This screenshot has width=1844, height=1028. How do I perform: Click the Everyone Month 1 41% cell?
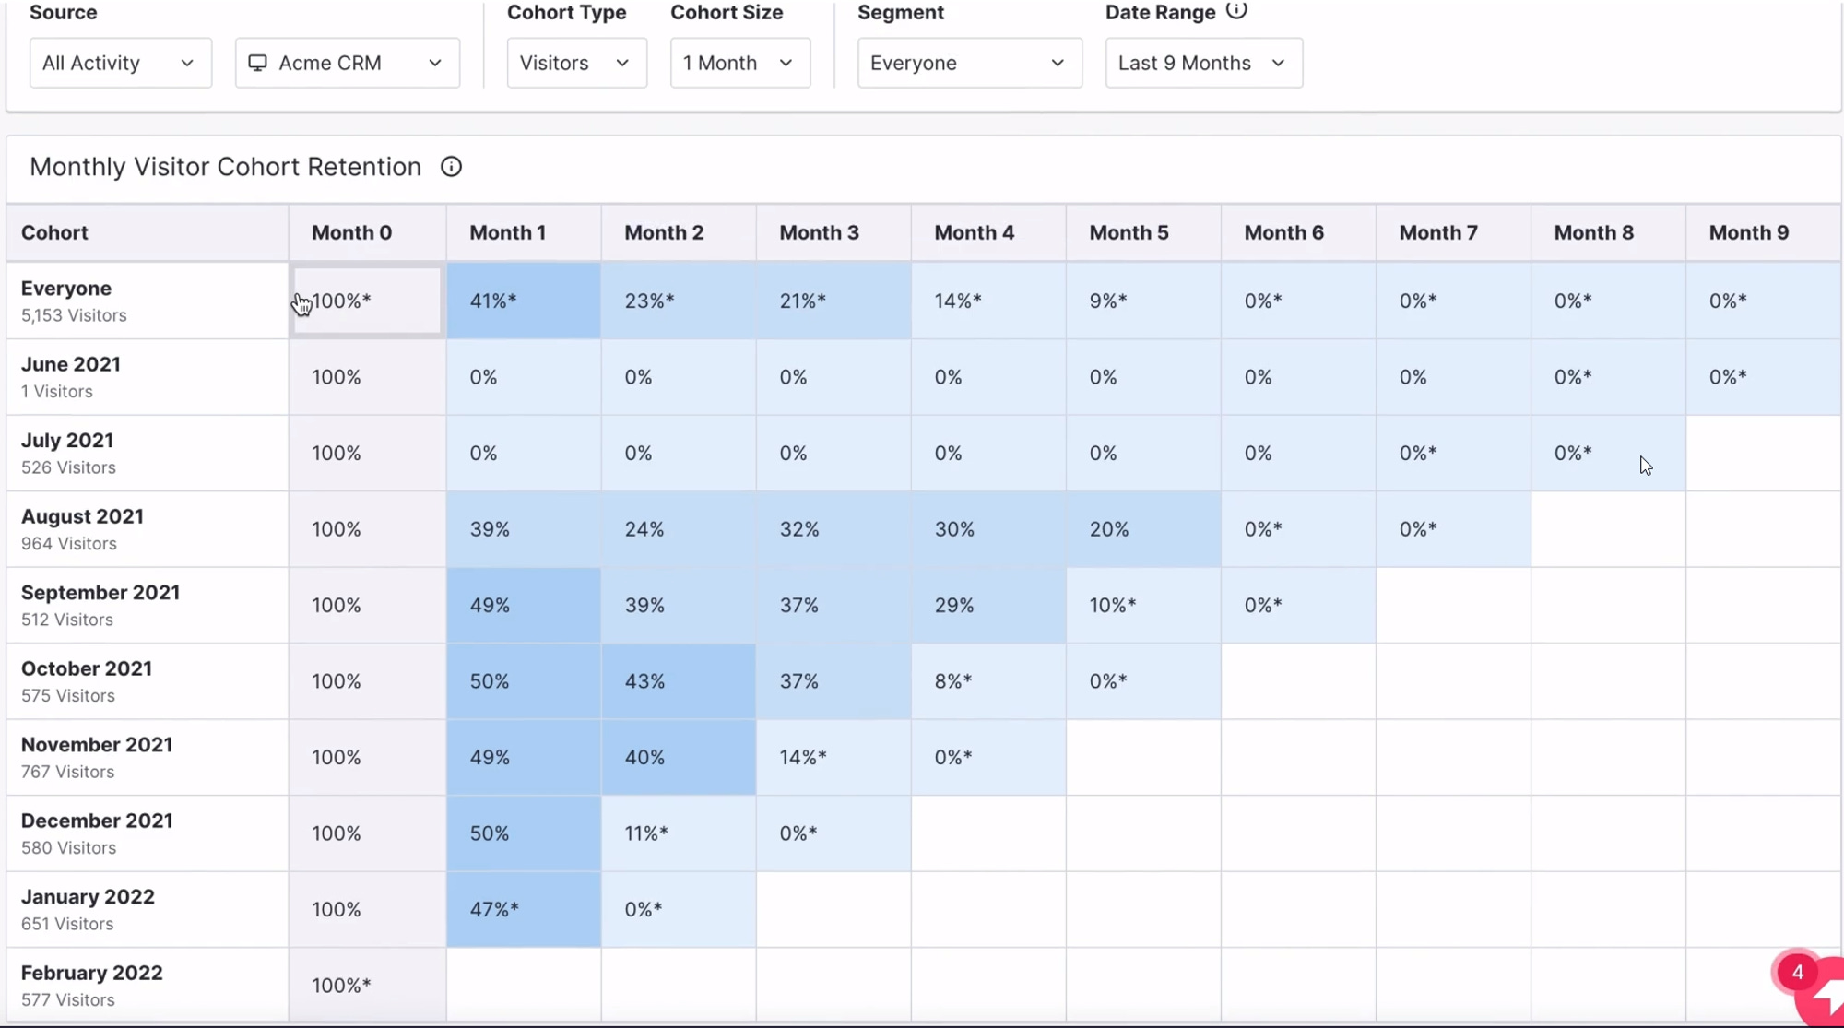(x=523, y=301)
